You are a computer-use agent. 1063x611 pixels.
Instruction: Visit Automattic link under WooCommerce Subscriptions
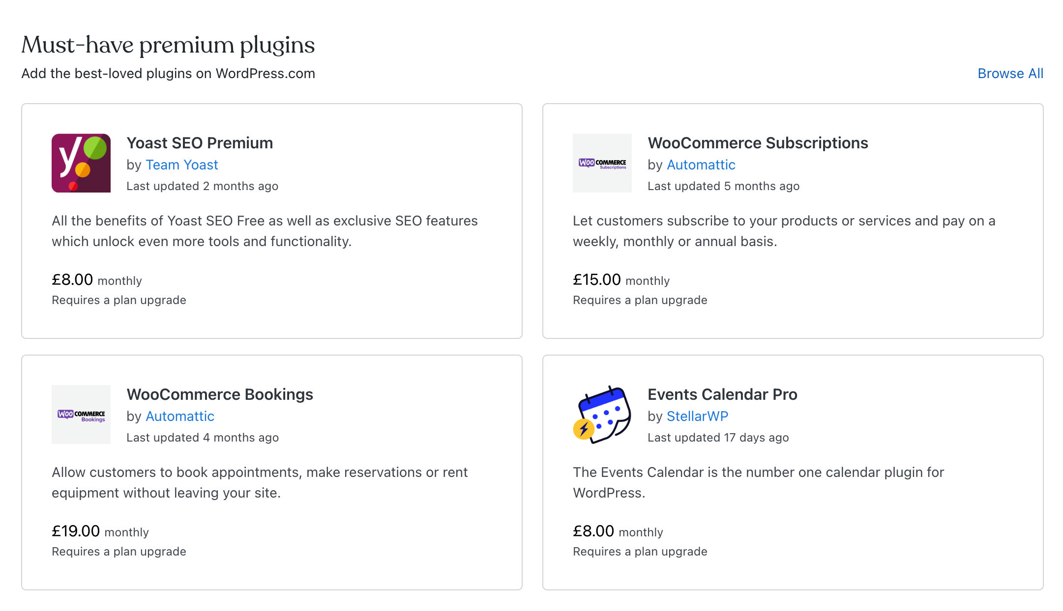701,165
